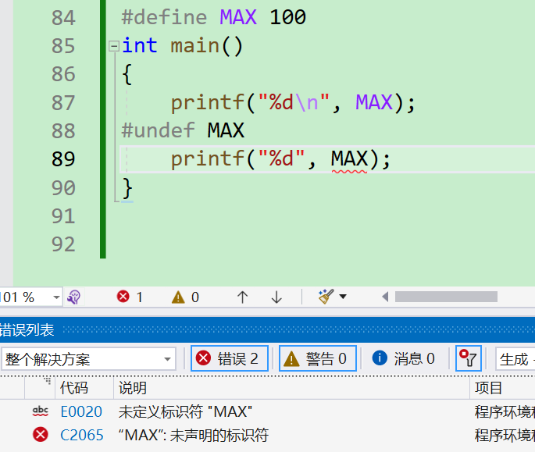
Task: Click line number 89 in the gutter
Action: pyautogui.click(x=63, y=159)
